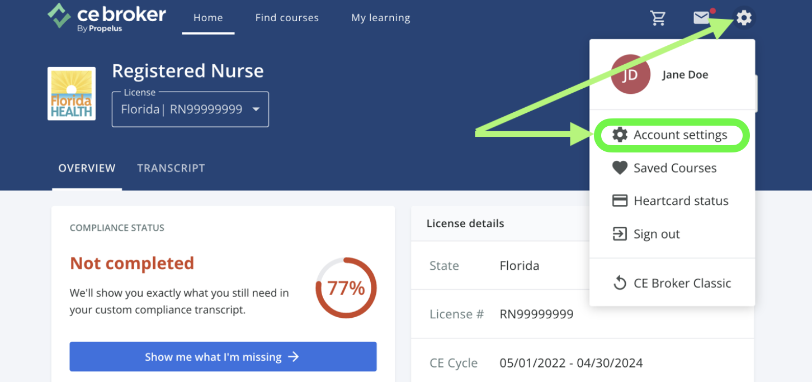Collapse the profile menu under Jane Doe
This screenshot has width=812, height=382.
click(684, 74)
